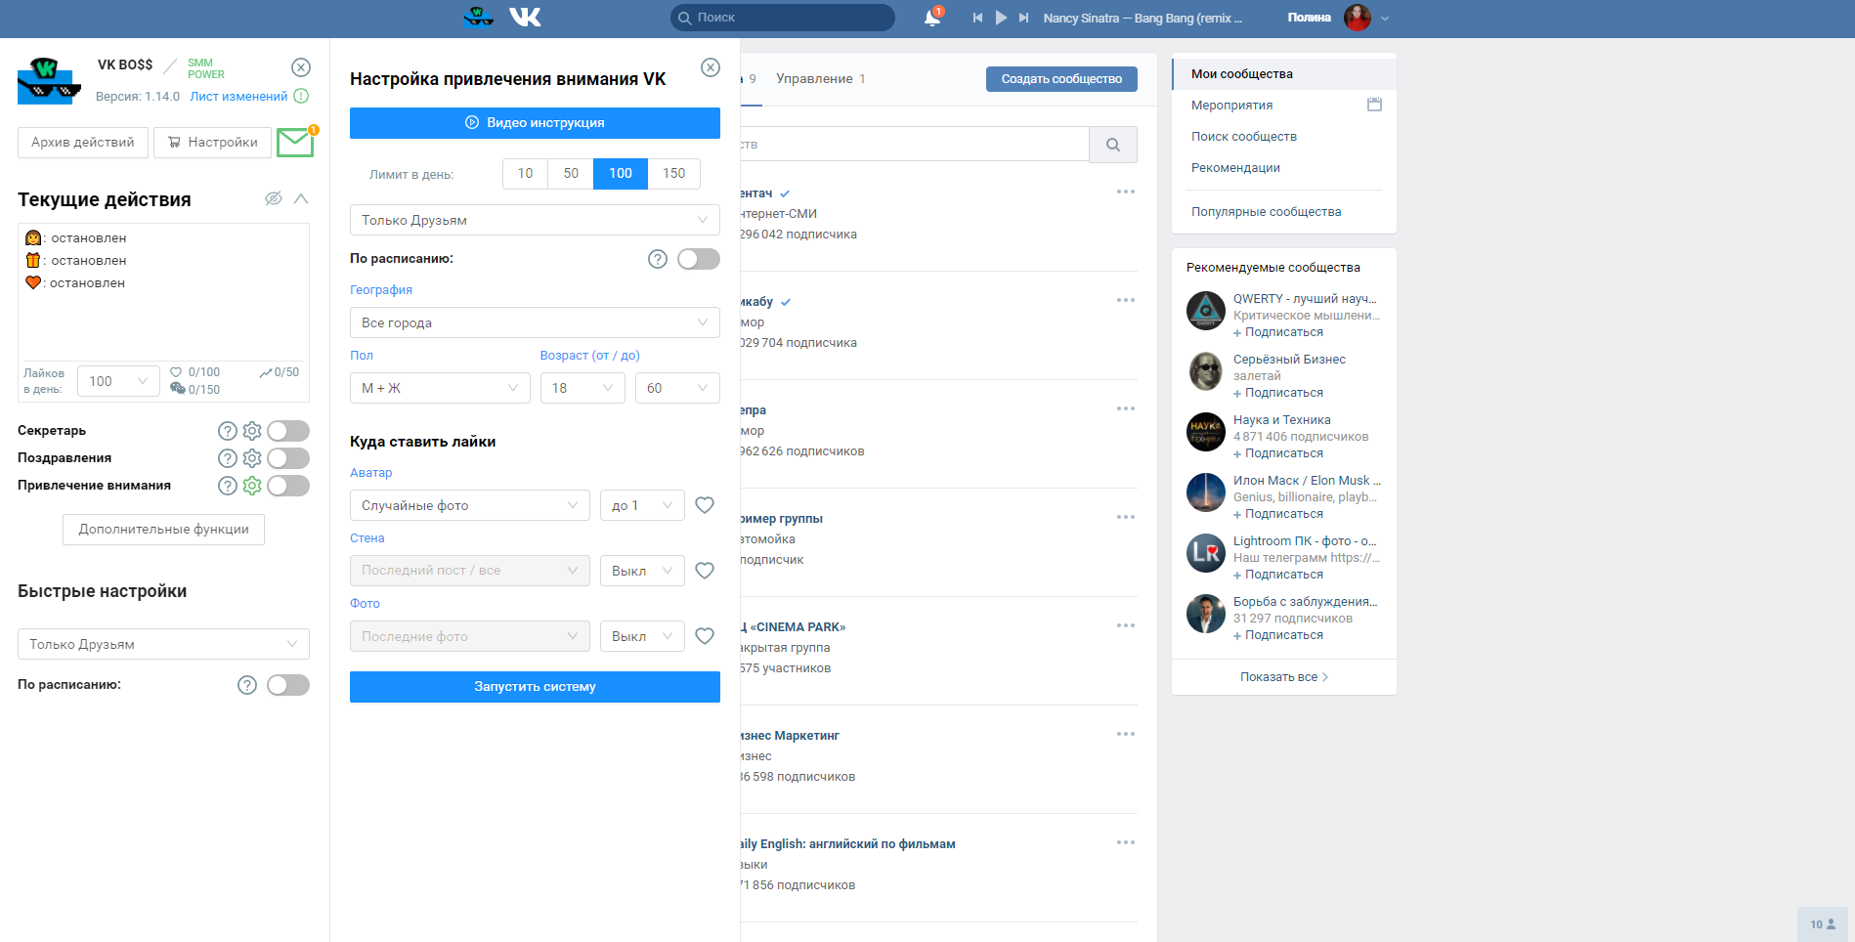
Task: Open help for Поздравления
Action: (x=228, y=458)
